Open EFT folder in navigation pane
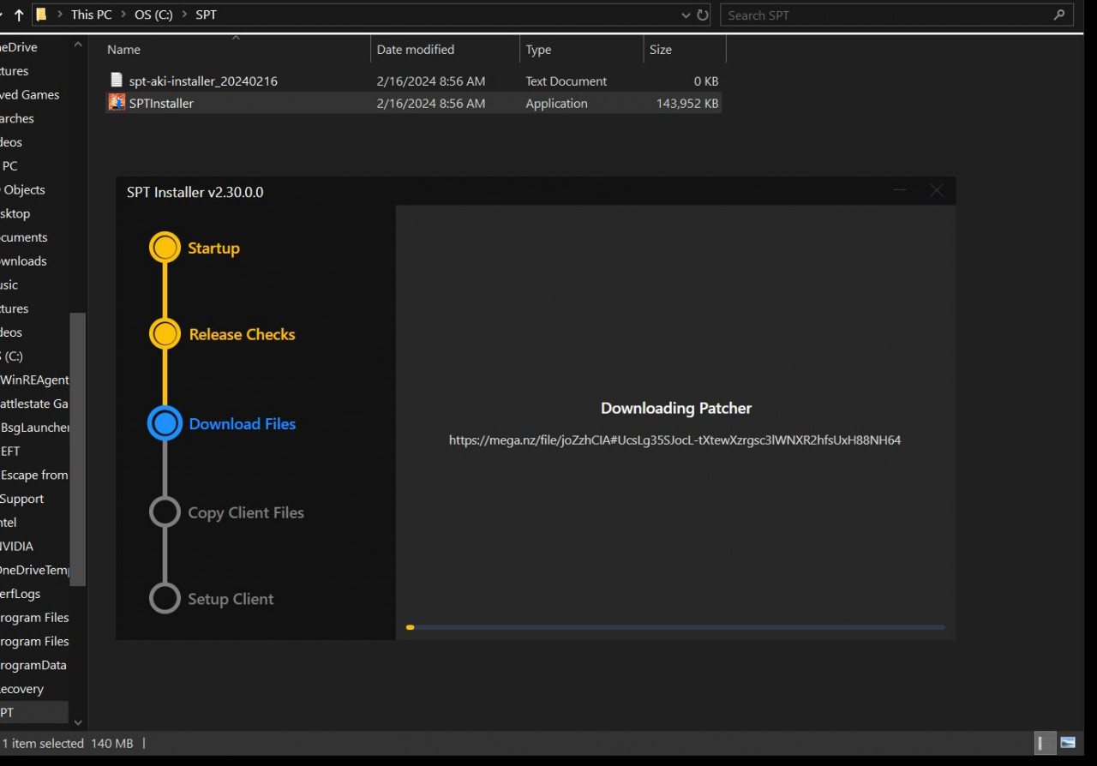1097x766 pixels. click(10, 451)
